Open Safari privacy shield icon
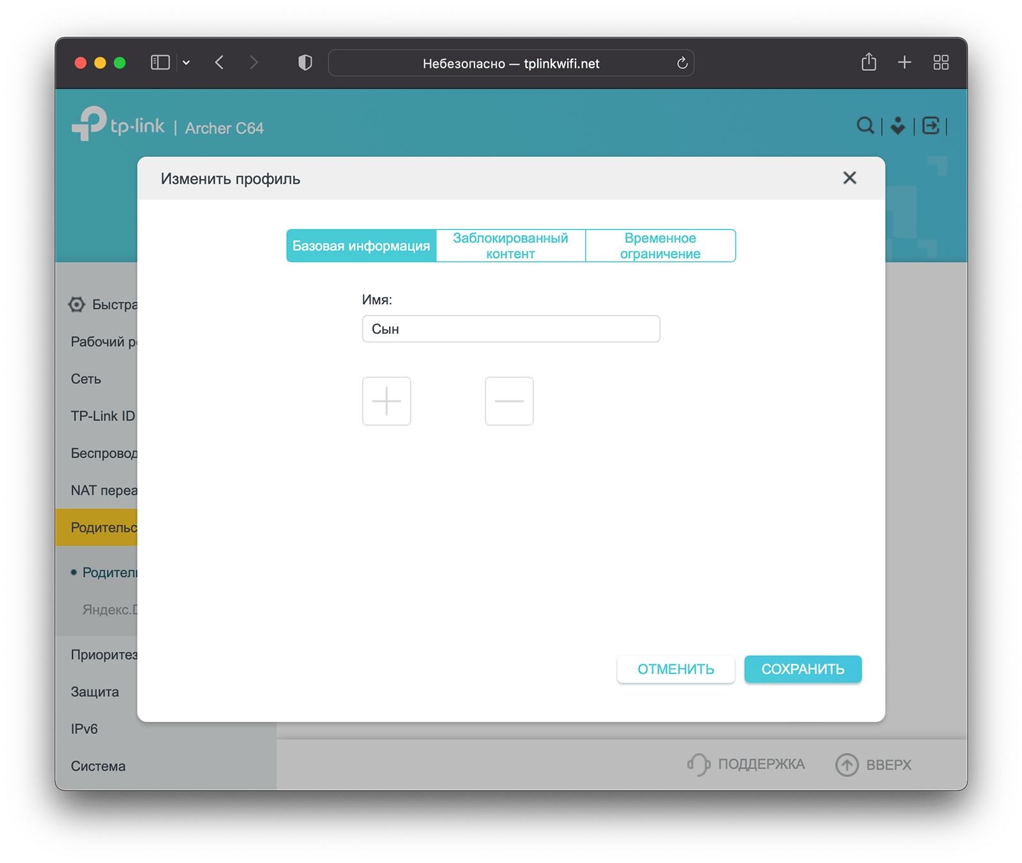This screenshot has height=863, width=1022. [x=305, y=63]
